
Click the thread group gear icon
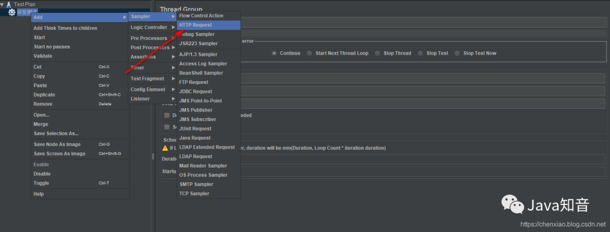pos(12,12)
